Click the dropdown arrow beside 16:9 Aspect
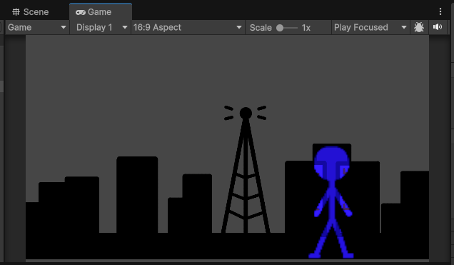The image size is (454, 265). tap(239, 28)
